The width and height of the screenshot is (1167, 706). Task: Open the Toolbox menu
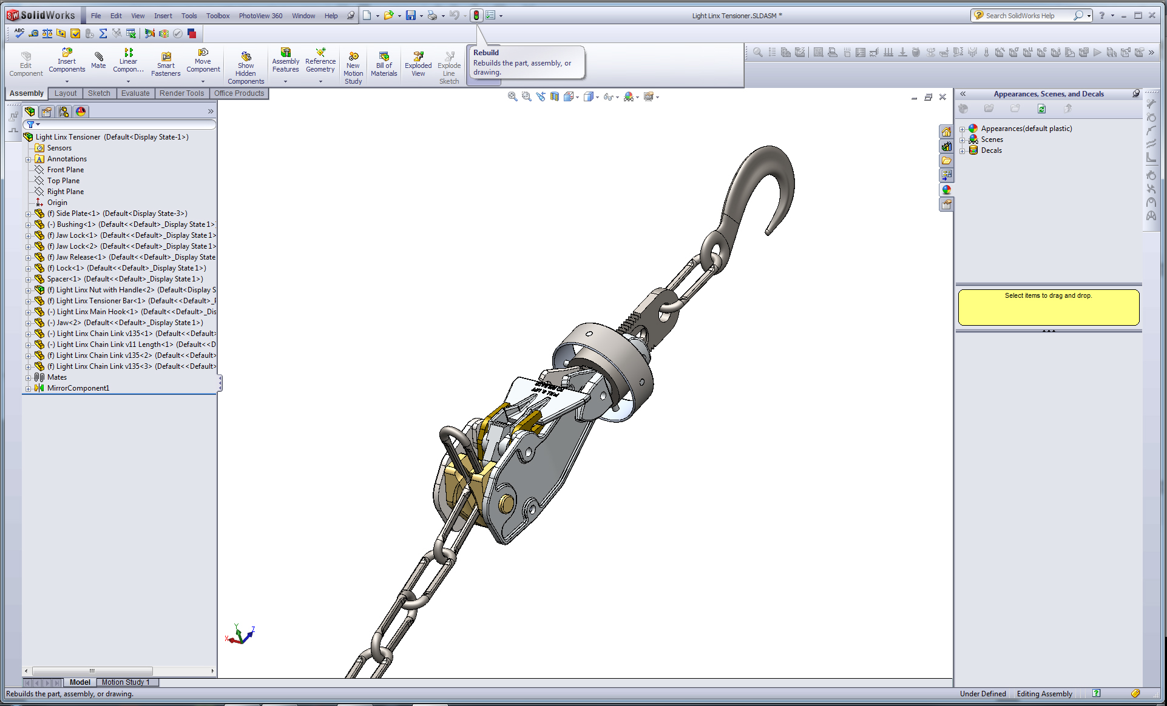pyautogui.click(x=217, y=16)
